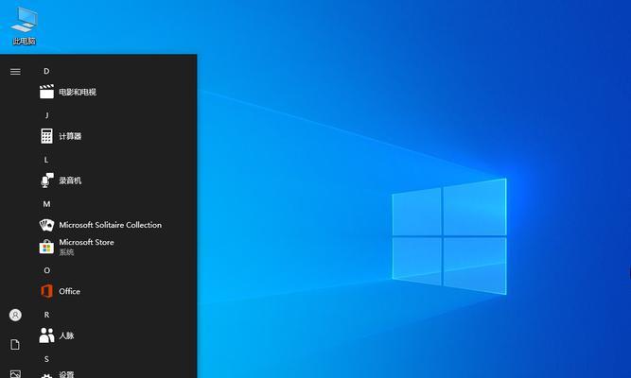Open Microsoft Store label
631x378 pixels.
86,242
